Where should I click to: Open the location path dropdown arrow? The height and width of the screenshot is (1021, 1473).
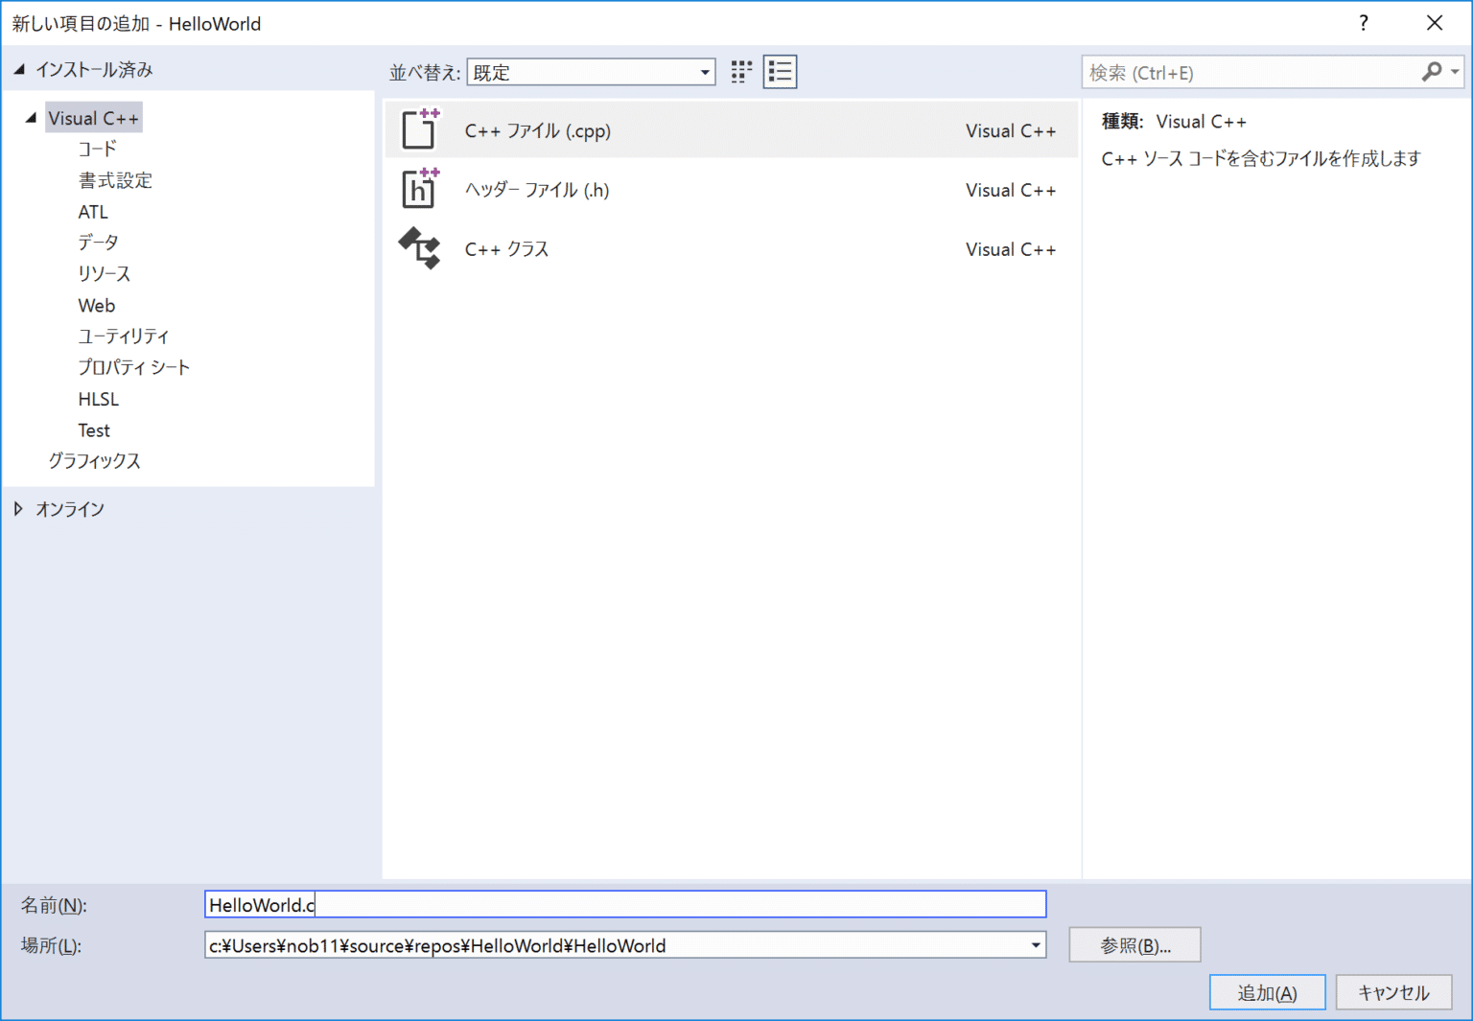(1035, 945)
